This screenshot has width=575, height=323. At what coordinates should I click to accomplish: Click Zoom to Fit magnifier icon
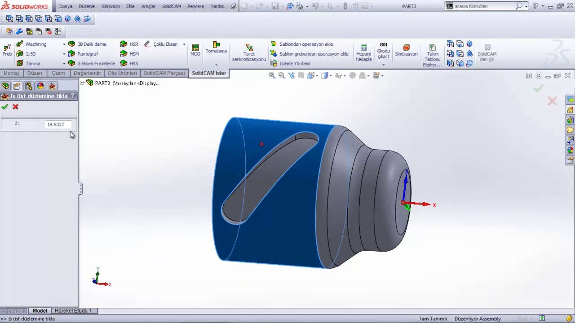tap(272, 75)
